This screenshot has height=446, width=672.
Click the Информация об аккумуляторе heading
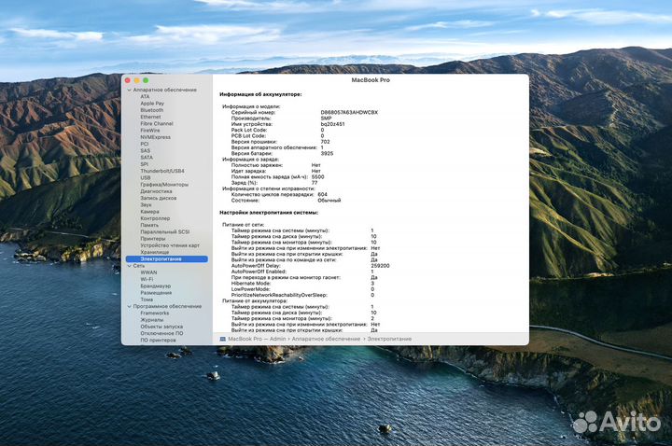260,94
